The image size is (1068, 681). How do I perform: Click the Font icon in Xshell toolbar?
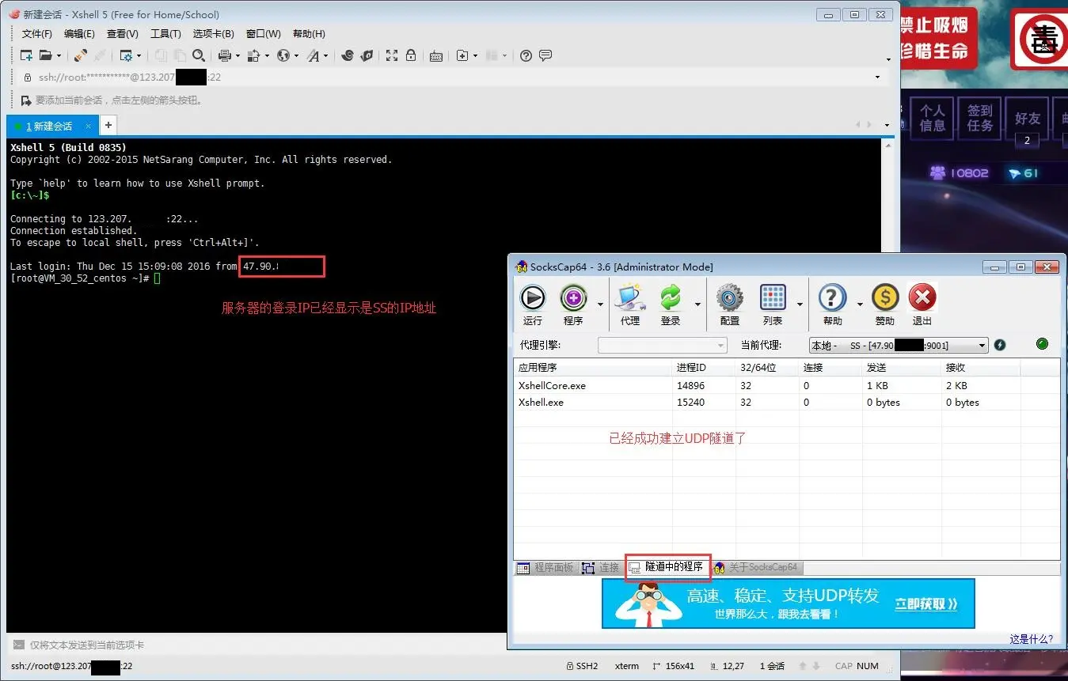click(x=314, y=55)
